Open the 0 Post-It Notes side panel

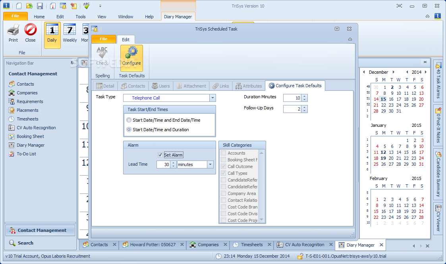click(x=438, y=126)
